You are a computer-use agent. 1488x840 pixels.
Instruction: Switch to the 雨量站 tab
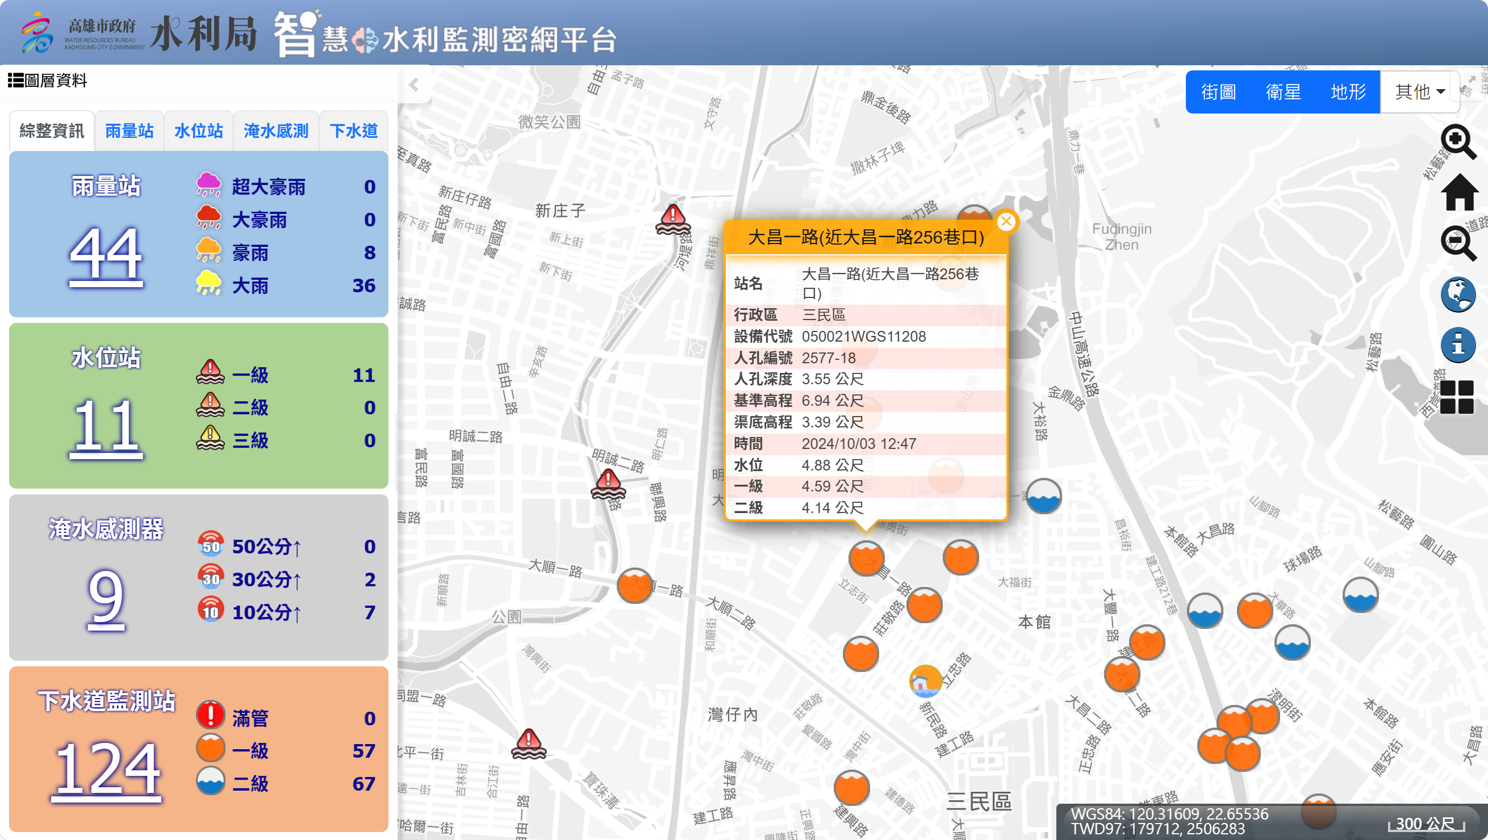tap(129, 131)
